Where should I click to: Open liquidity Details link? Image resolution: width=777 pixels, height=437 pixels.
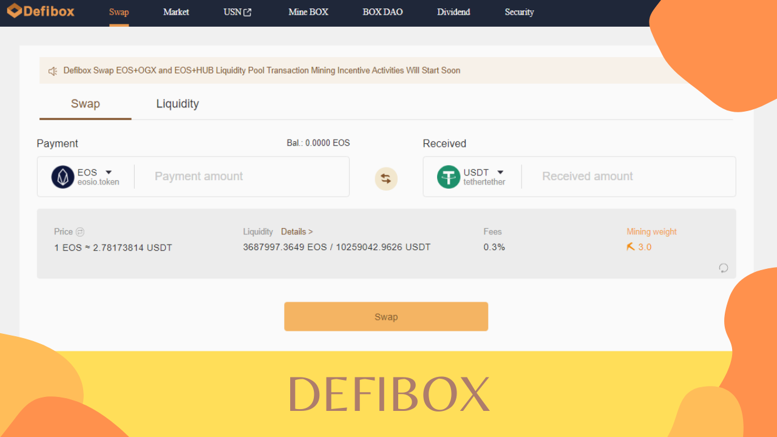click(x=297, y=232)
